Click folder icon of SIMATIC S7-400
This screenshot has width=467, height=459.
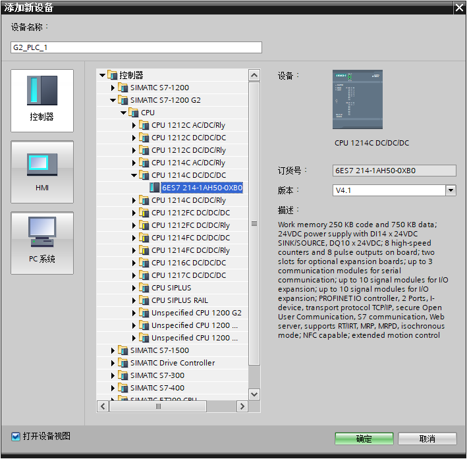123,388
